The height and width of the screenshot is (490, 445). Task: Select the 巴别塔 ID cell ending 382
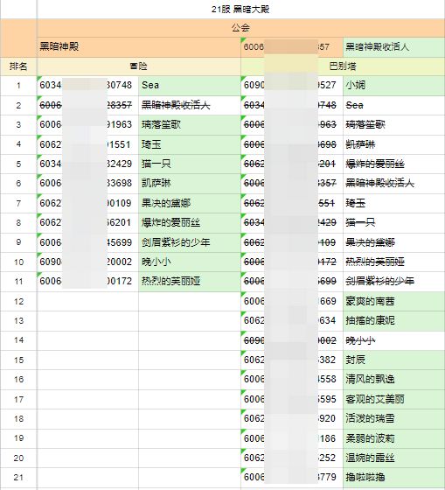pos(292,360)
